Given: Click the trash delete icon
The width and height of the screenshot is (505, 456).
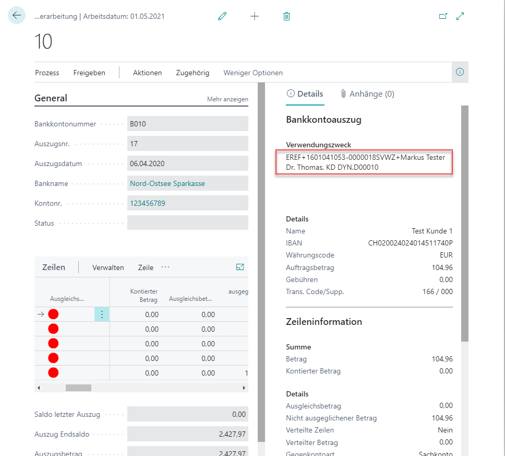Looking at the screenshot, I should point(286,16).
